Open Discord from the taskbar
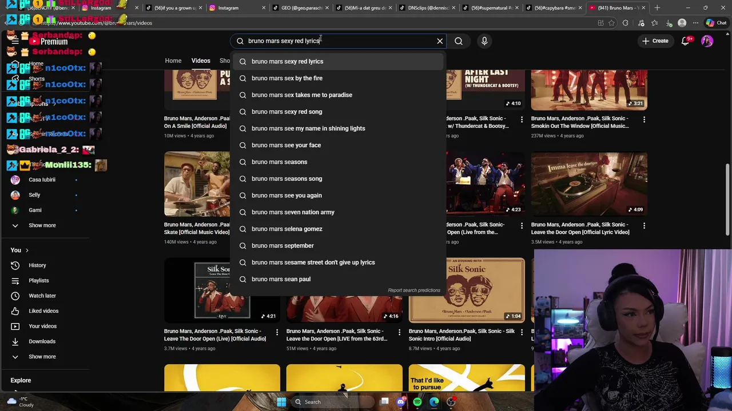 click(401, 402)
